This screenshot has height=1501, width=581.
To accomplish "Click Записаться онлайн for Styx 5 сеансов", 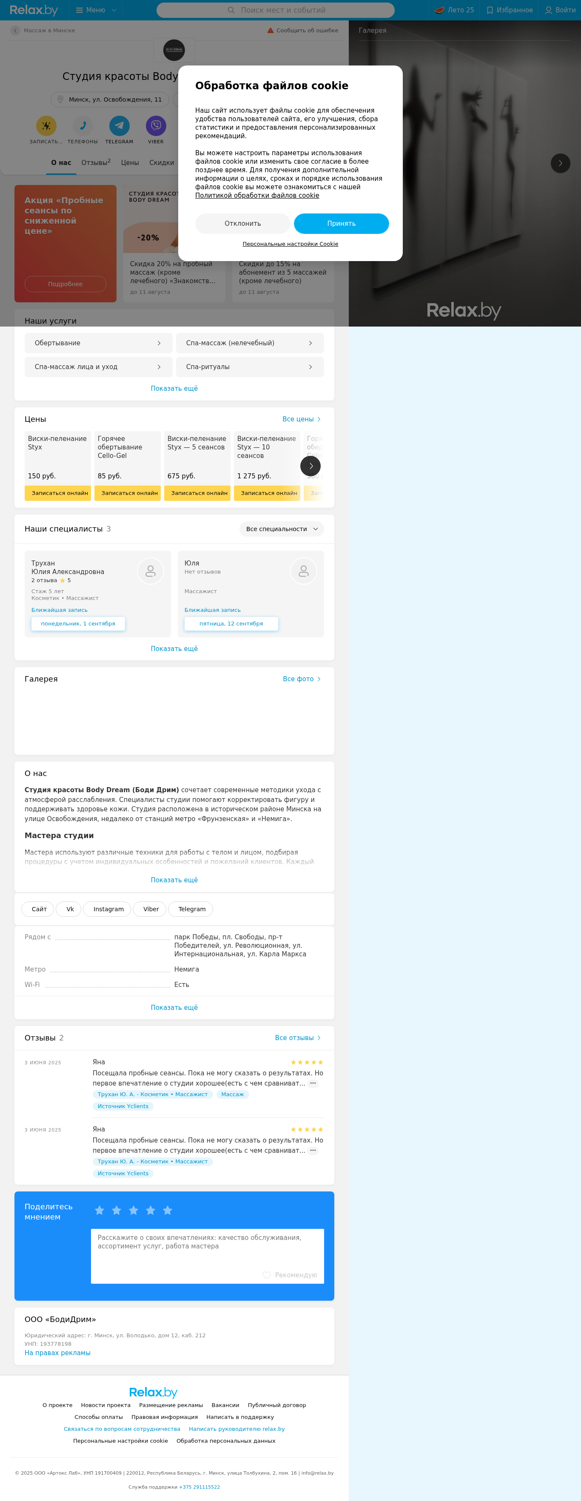I will (x=197, y=493).
